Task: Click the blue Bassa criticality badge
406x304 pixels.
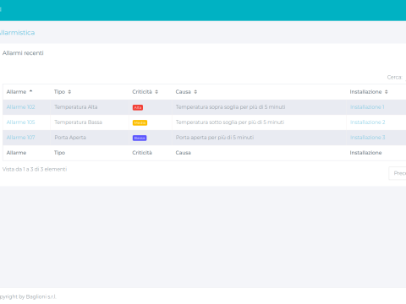Action: click(x=140, y=138)
